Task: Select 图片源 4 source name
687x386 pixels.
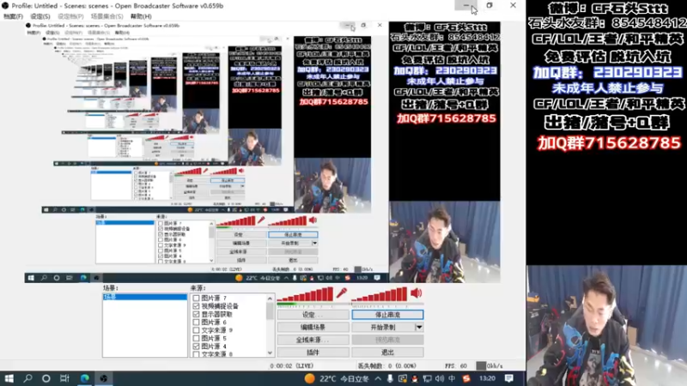Action: point(214,347)
